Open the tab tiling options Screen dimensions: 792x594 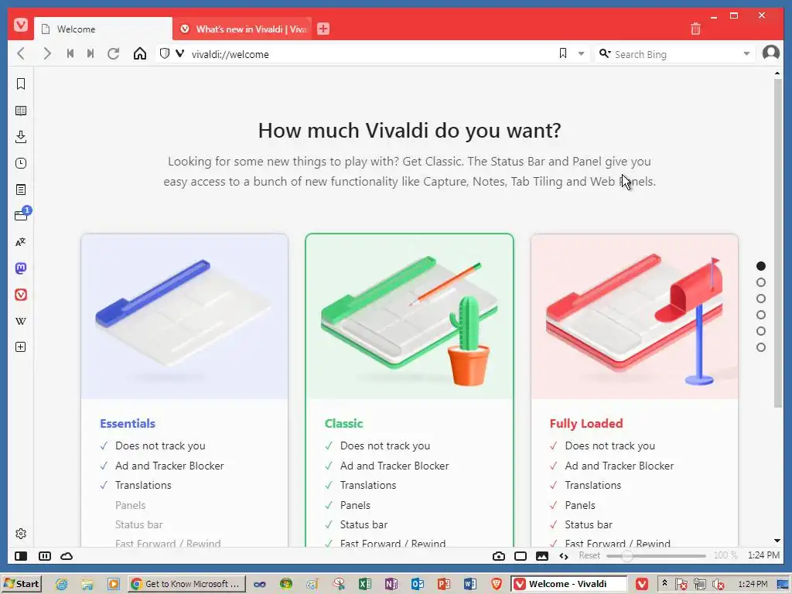click(44, 556)
